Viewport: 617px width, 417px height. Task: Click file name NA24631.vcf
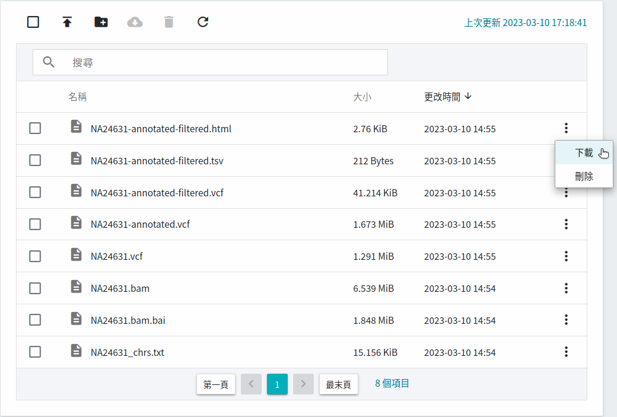click(116, 256)
